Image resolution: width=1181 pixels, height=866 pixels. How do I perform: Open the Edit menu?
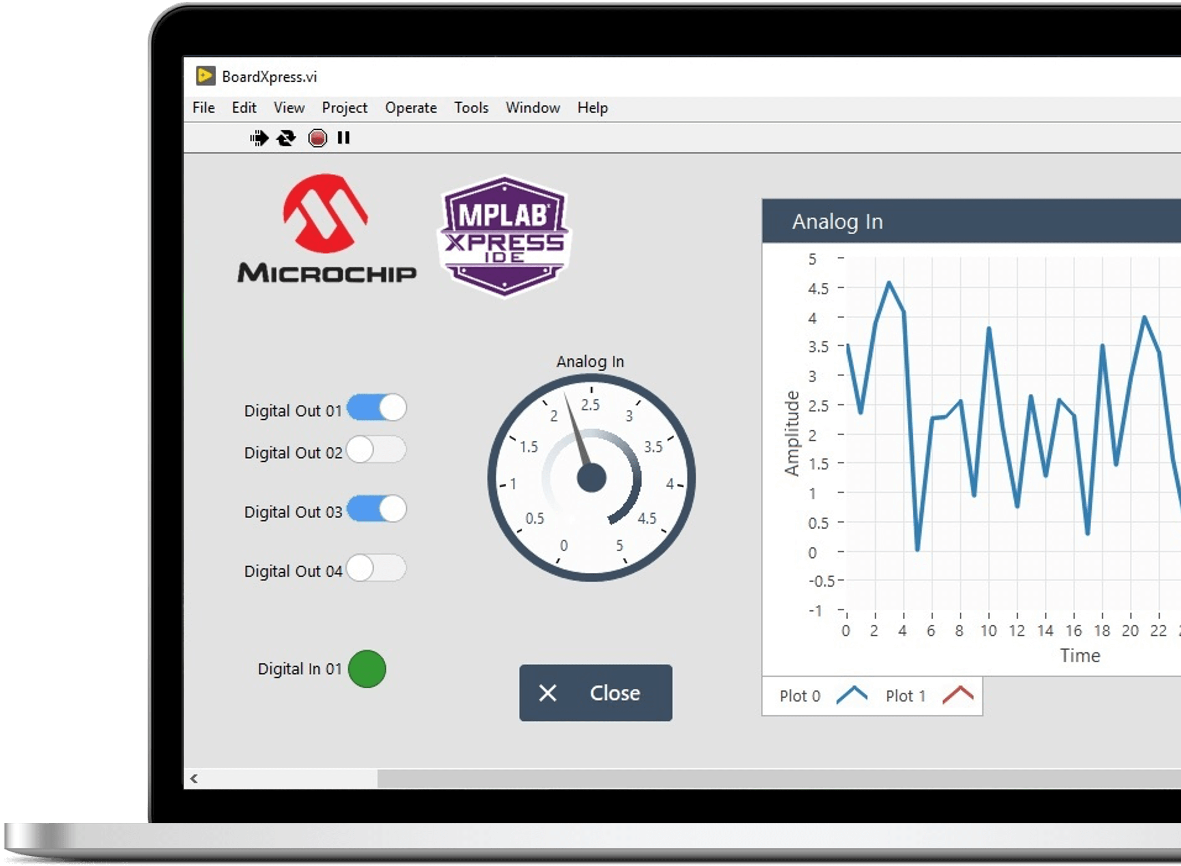pos(244,107)
